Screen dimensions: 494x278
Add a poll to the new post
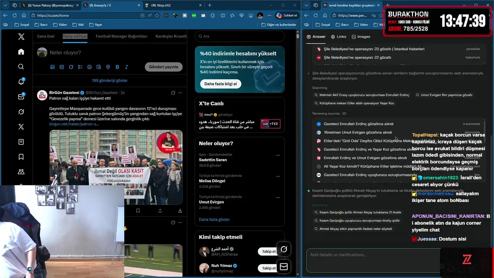point(80,67)
